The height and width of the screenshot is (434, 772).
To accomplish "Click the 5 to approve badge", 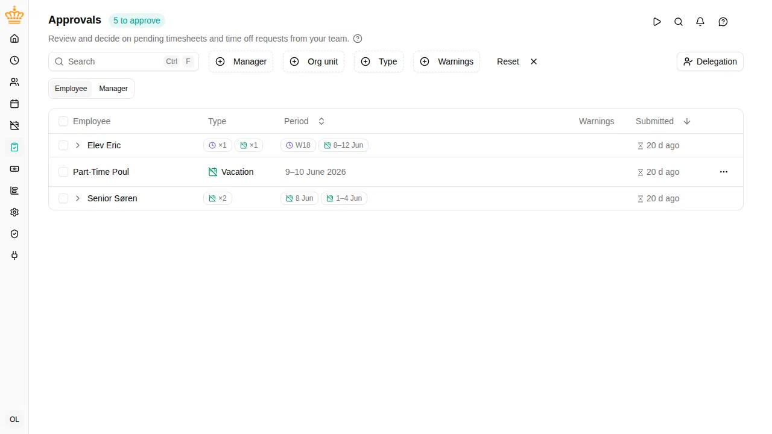I will point(137,20).
